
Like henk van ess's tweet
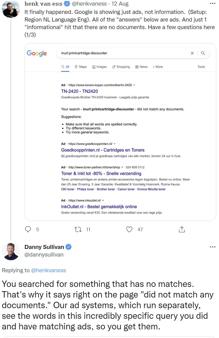[x=129, y=229]
